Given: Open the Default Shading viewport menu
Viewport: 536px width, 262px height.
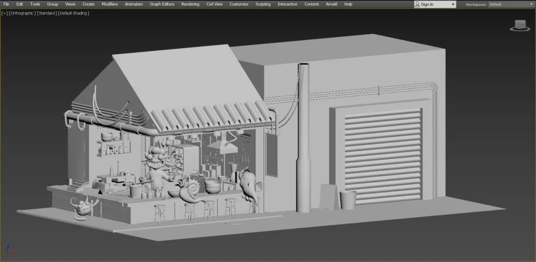Looking at the screenshot, I should [x=73, y=13].
